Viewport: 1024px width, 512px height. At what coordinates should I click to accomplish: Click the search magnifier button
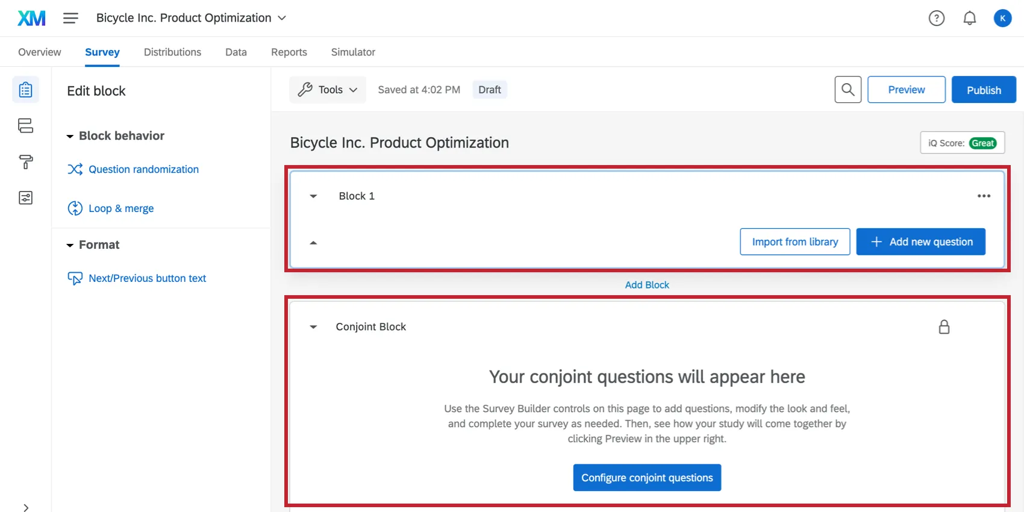click(x=848, y=90)
